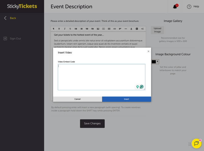Click the Grammarly G icon
Screen dimensions: 204x151
click(x=142, y=87)
